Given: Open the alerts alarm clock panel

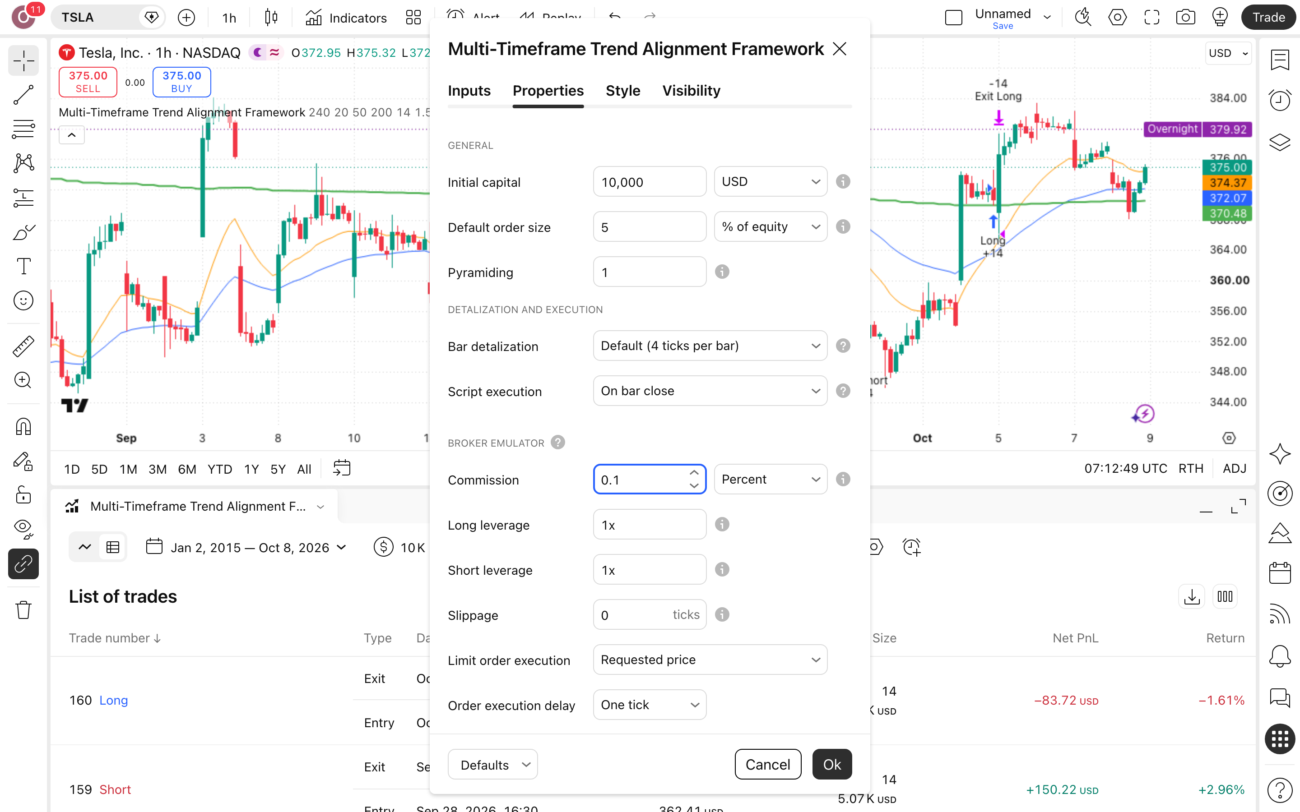Looking at the screenshot, I should click(x=1280, y=100).
